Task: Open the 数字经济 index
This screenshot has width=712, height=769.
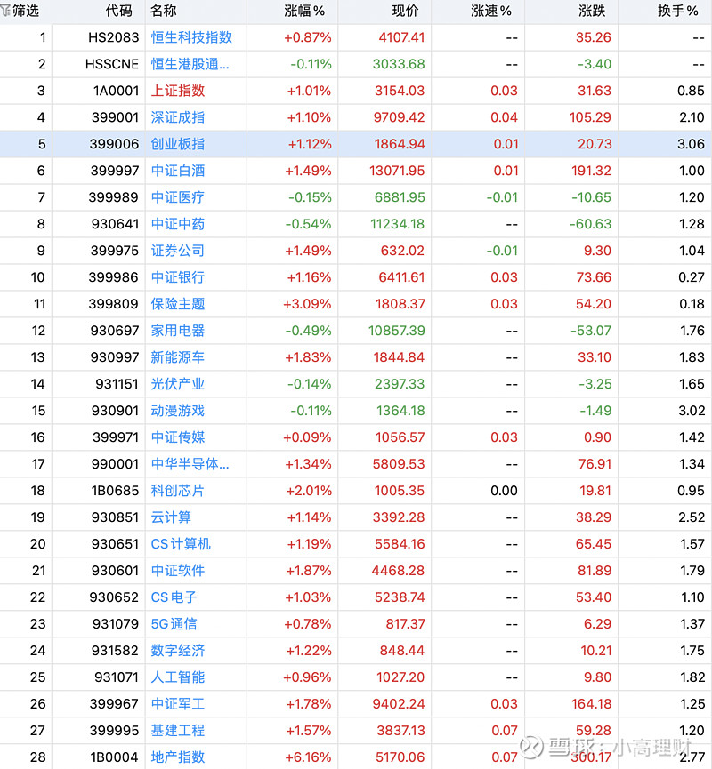Action: point(178,650)
